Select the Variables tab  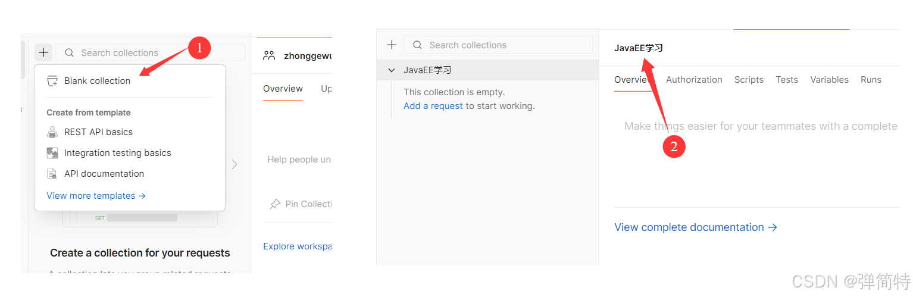coord(829,80)
